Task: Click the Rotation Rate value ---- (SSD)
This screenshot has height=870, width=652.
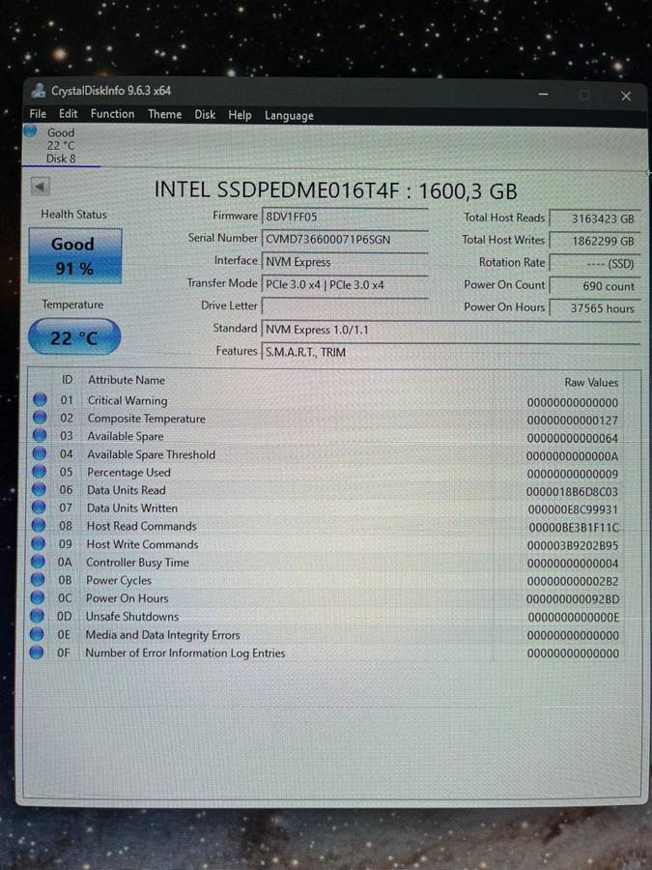Action: 595,264
